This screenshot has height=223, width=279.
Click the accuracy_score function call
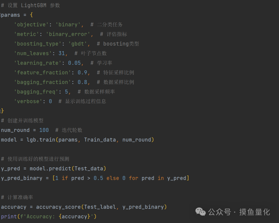pyautogui.click(x=58, y=207)
